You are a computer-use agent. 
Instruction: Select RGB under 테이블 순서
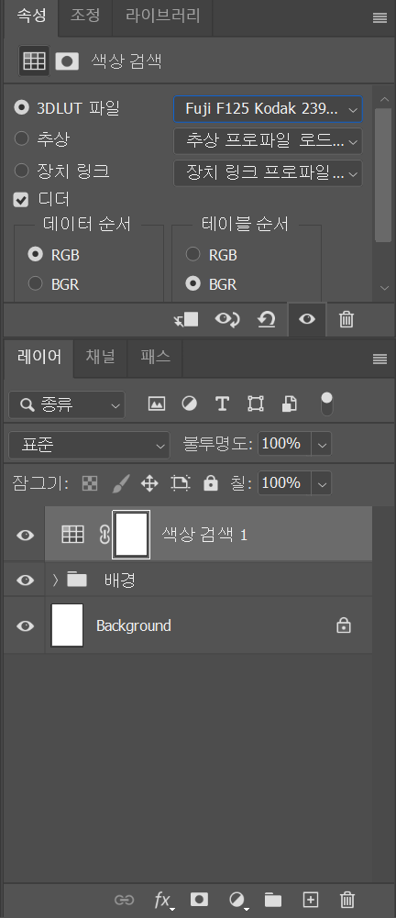193,254
